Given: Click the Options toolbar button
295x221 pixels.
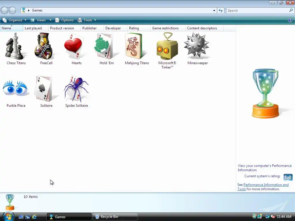Looking at the screenshot, I should pos(64,20).
